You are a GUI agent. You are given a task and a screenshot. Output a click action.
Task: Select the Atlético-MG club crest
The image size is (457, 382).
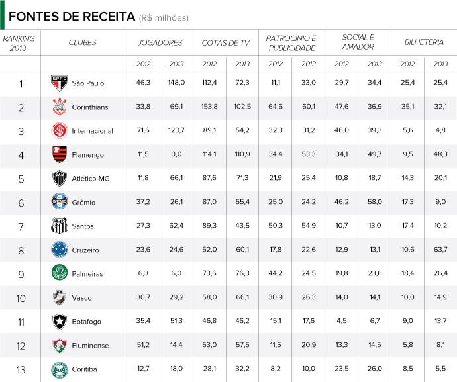(60, 179)
